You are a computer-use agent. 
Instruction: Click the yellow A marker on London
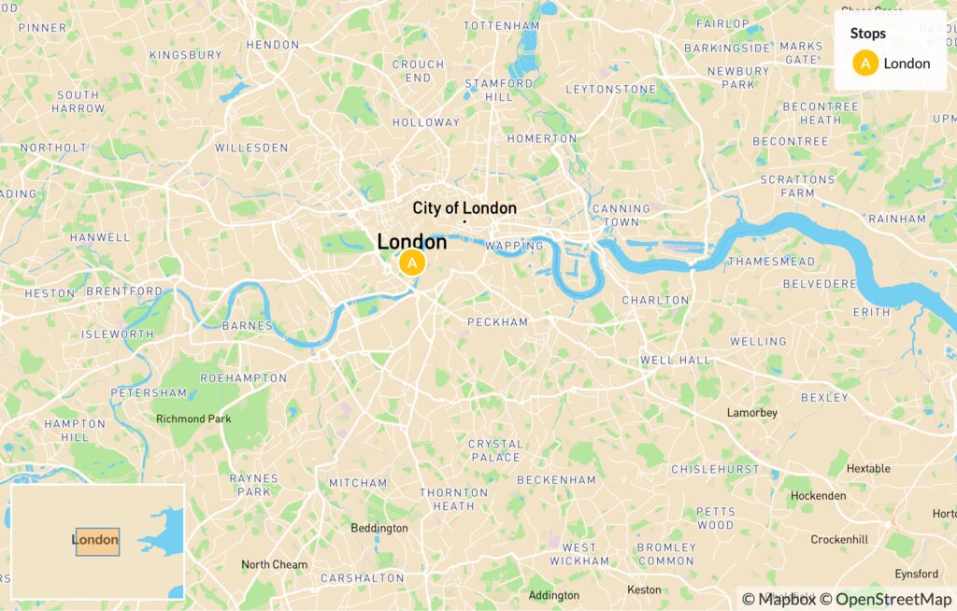coord(412,263)
